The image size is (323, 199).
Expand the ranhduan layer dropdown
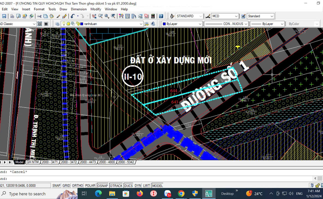141,24
